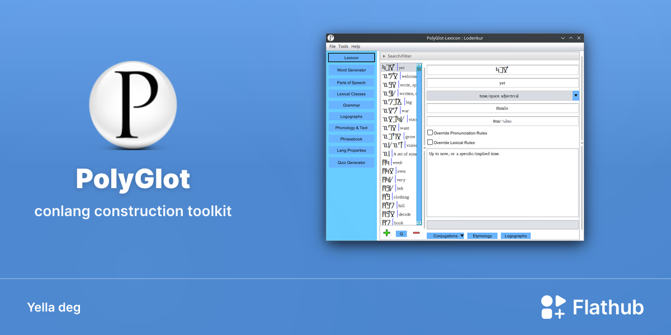
Task: Expand the Search/Filter panel
Action: [x=480, y=56]
